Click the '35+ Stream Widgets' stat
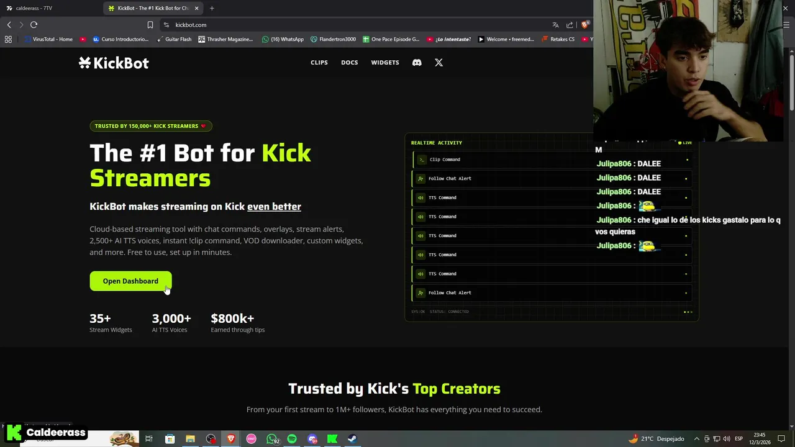 [x=111, y=323]
